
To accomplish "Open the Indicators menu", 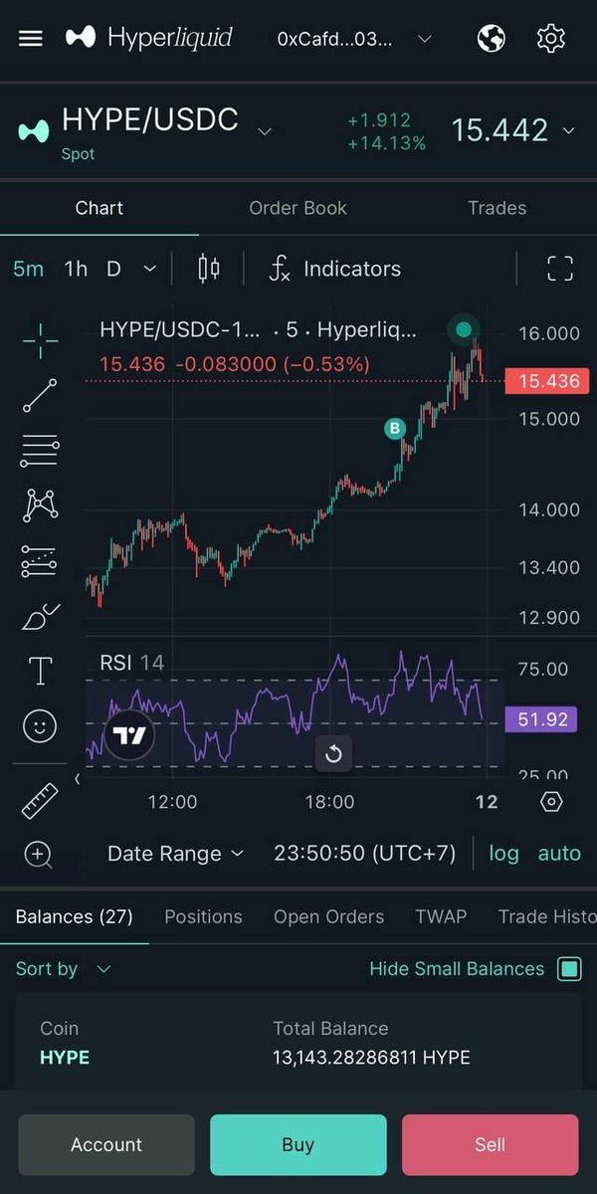I will point(335,269).
